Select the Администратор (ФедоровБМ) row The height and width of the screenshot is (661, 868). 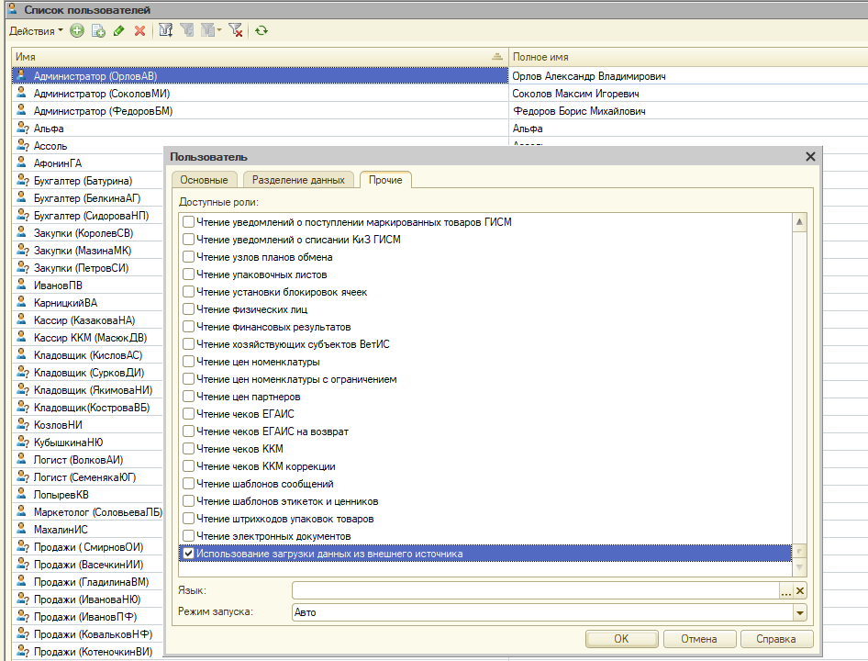point(260,111)
